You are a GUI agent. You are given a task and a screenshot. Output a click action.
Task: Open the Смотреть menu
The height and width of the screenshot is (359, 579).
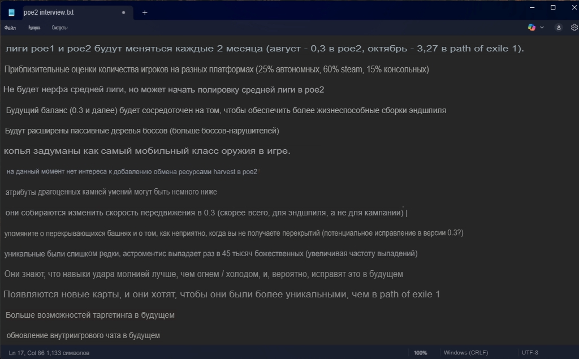click(x=59, y=28)
